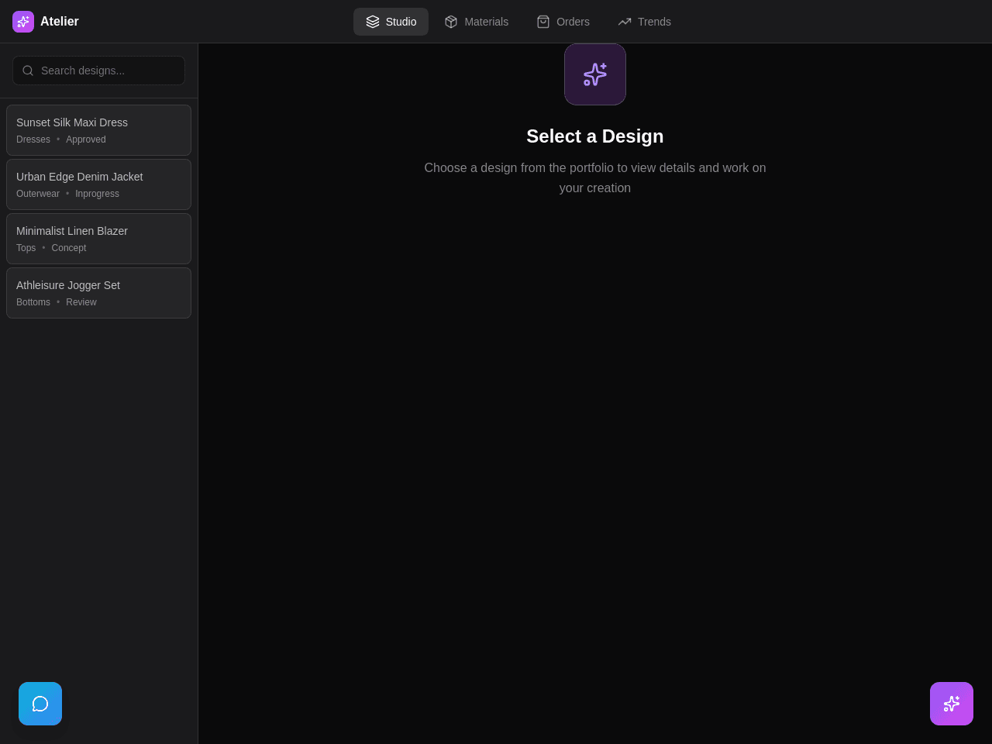Click the Outerwear category label
The width and height of the screenshot is (992, 744).
(38, 194)
